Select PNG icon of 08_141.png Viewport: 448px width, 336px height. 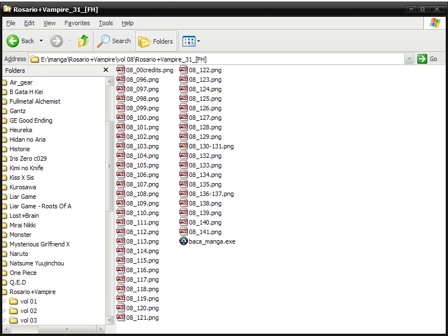click(x=184, y=231)
